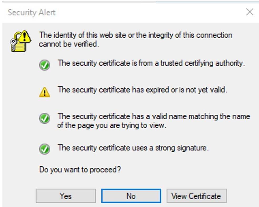Click green checkmark beside strong signature message
The height and width of the screenshot is (207, 259).
click(x=45, y=149)
